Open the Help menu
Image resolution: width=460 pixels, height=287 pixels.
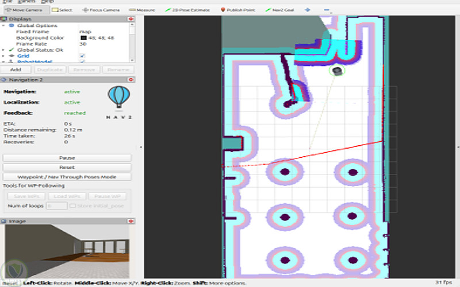[47, 2]
